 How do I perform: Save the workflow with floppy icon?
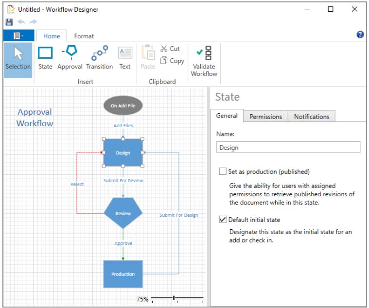(x=9, y=22)
